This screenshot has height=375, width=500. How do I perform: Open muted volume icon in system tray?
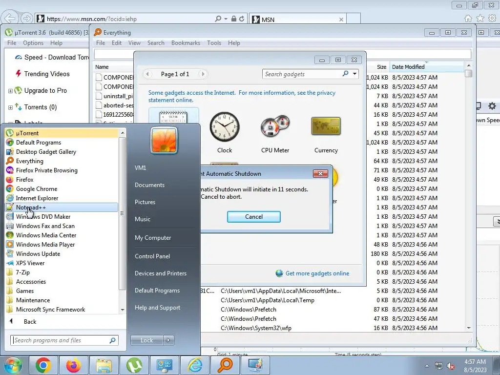point(451,366)
